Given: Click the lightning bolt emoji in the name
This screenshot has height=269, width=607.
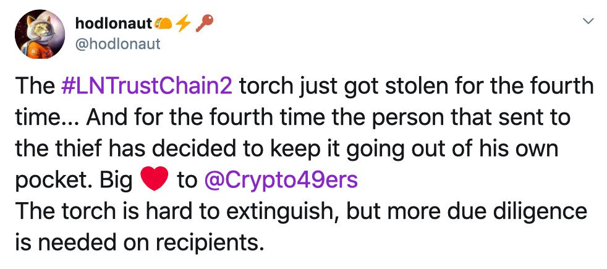Looking at the screenshot, I should tap(182, 23).
